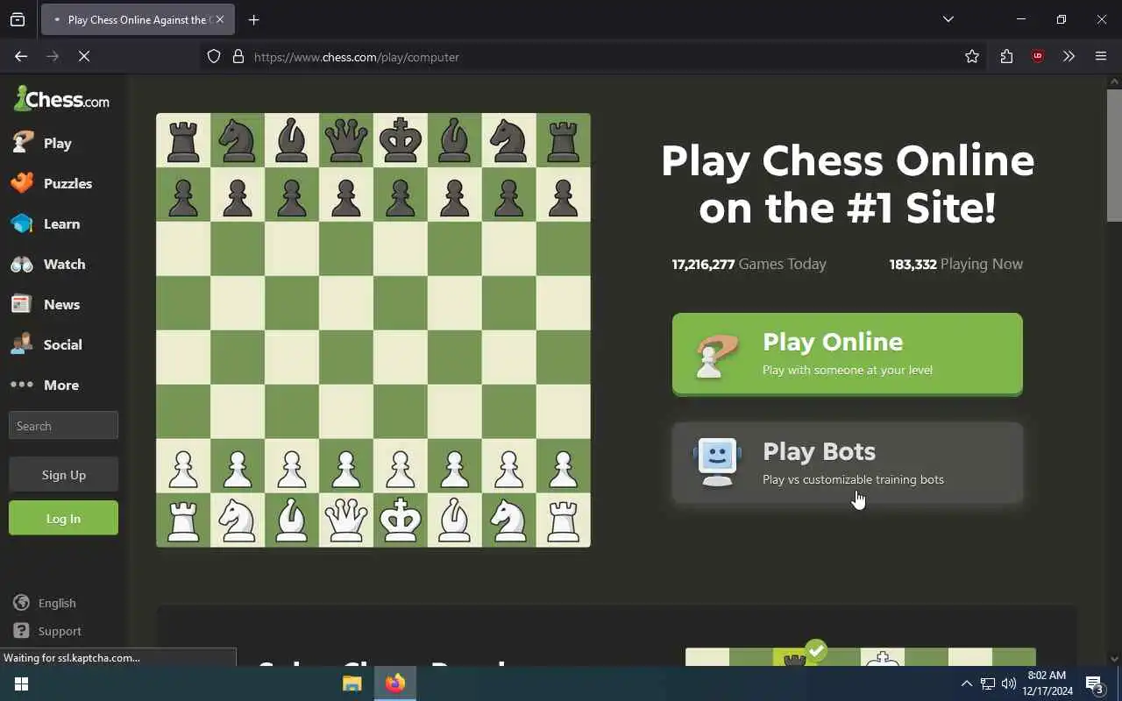The height and width of the screenshot is (701, 1122).
Task: Click the network tray icon
Action: coord(987,683)
